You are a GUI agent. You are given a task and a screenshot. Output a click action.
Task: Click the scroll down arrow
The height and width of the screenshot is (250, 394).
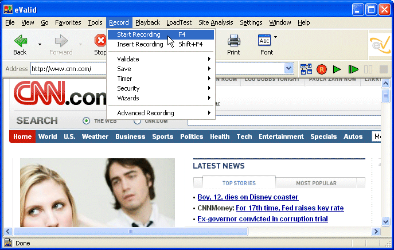tap(385, 221)
